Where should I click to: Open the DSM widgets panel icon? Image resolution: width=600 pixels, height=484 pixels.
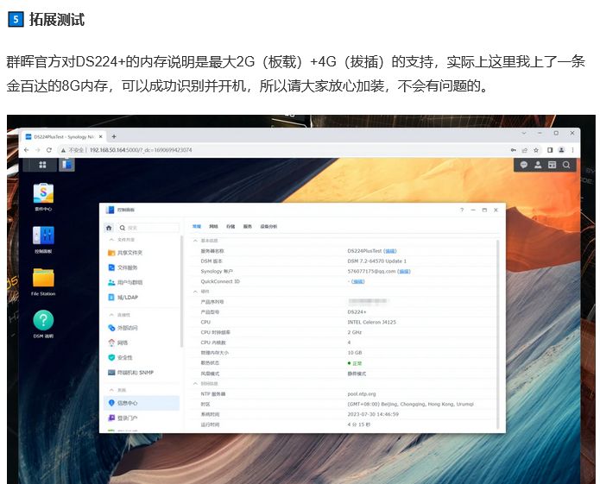(x=552, y=165)
